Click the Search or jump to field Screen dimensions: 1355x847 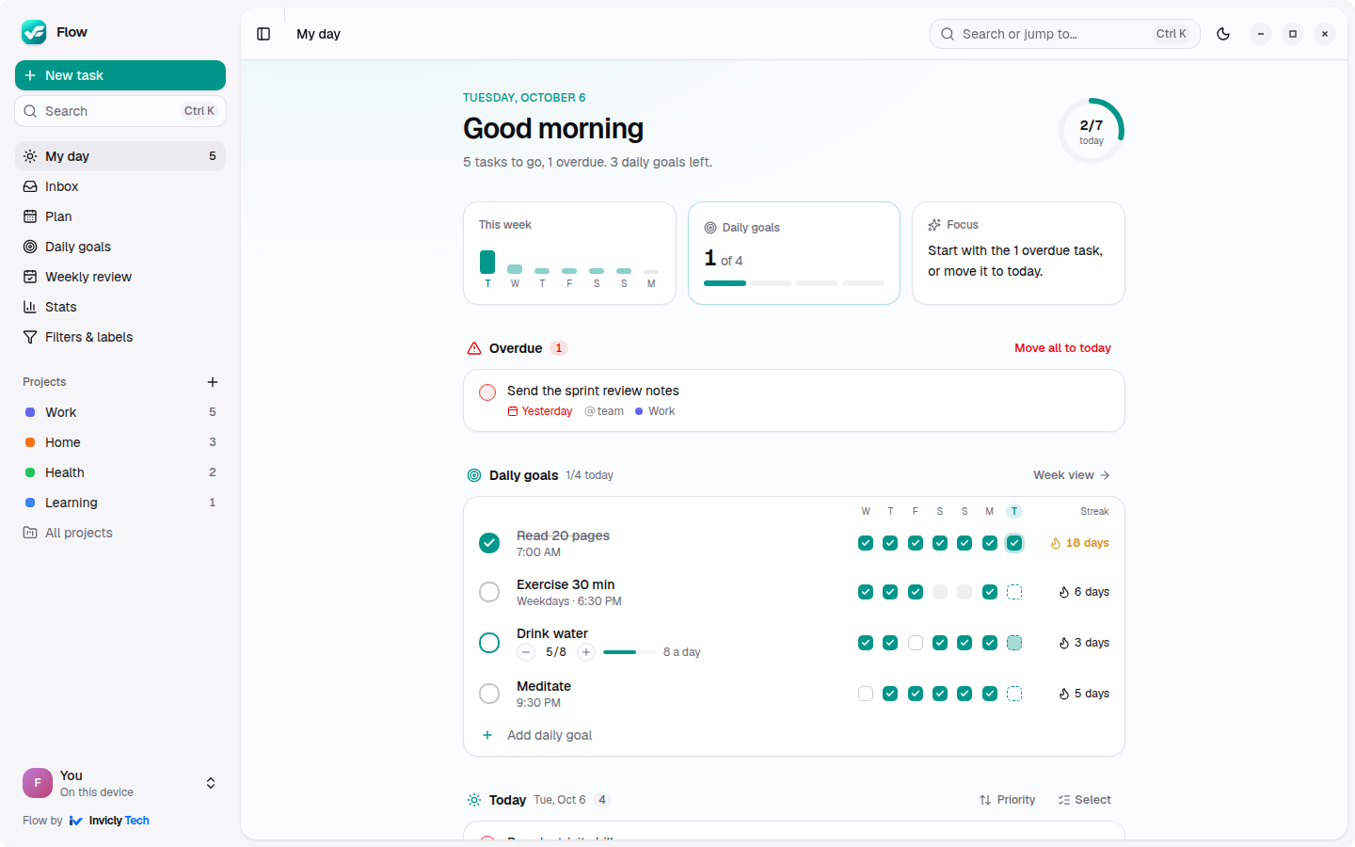pos(1065,34)
